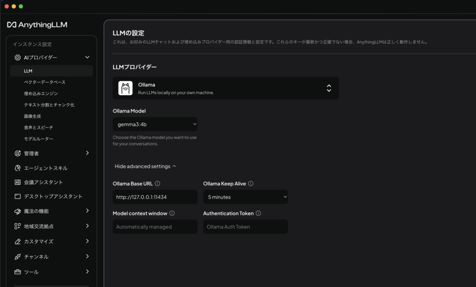Click the エージェントスキル head icon
This screenshot has height=287, width=476.
tap(18, 168)
